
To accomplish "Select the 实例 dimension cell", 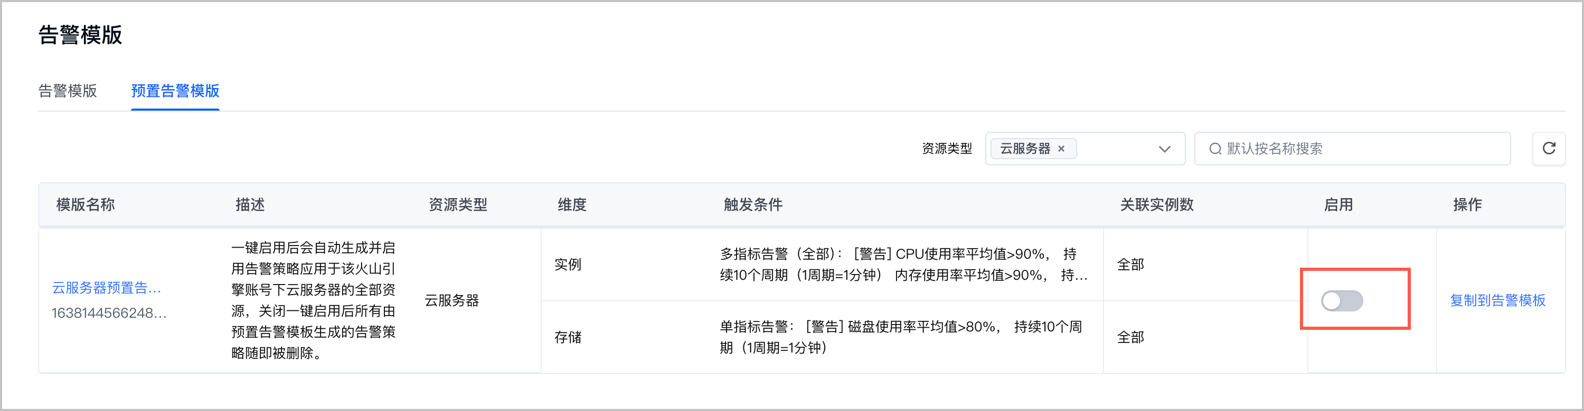I will tap(568, 265).
